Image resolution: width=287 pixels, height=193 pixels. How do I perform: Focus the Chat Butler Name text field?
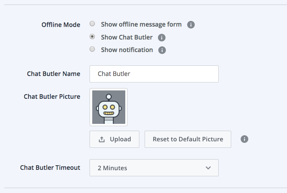coord(154,74)
